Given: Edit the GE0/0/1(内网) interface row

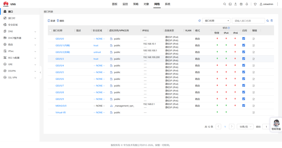Looking at the screenshot, I should tap(254, 45).
